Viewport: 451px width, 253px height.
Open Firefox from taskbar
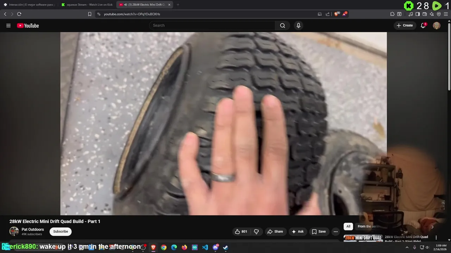[x=184, y=247]
